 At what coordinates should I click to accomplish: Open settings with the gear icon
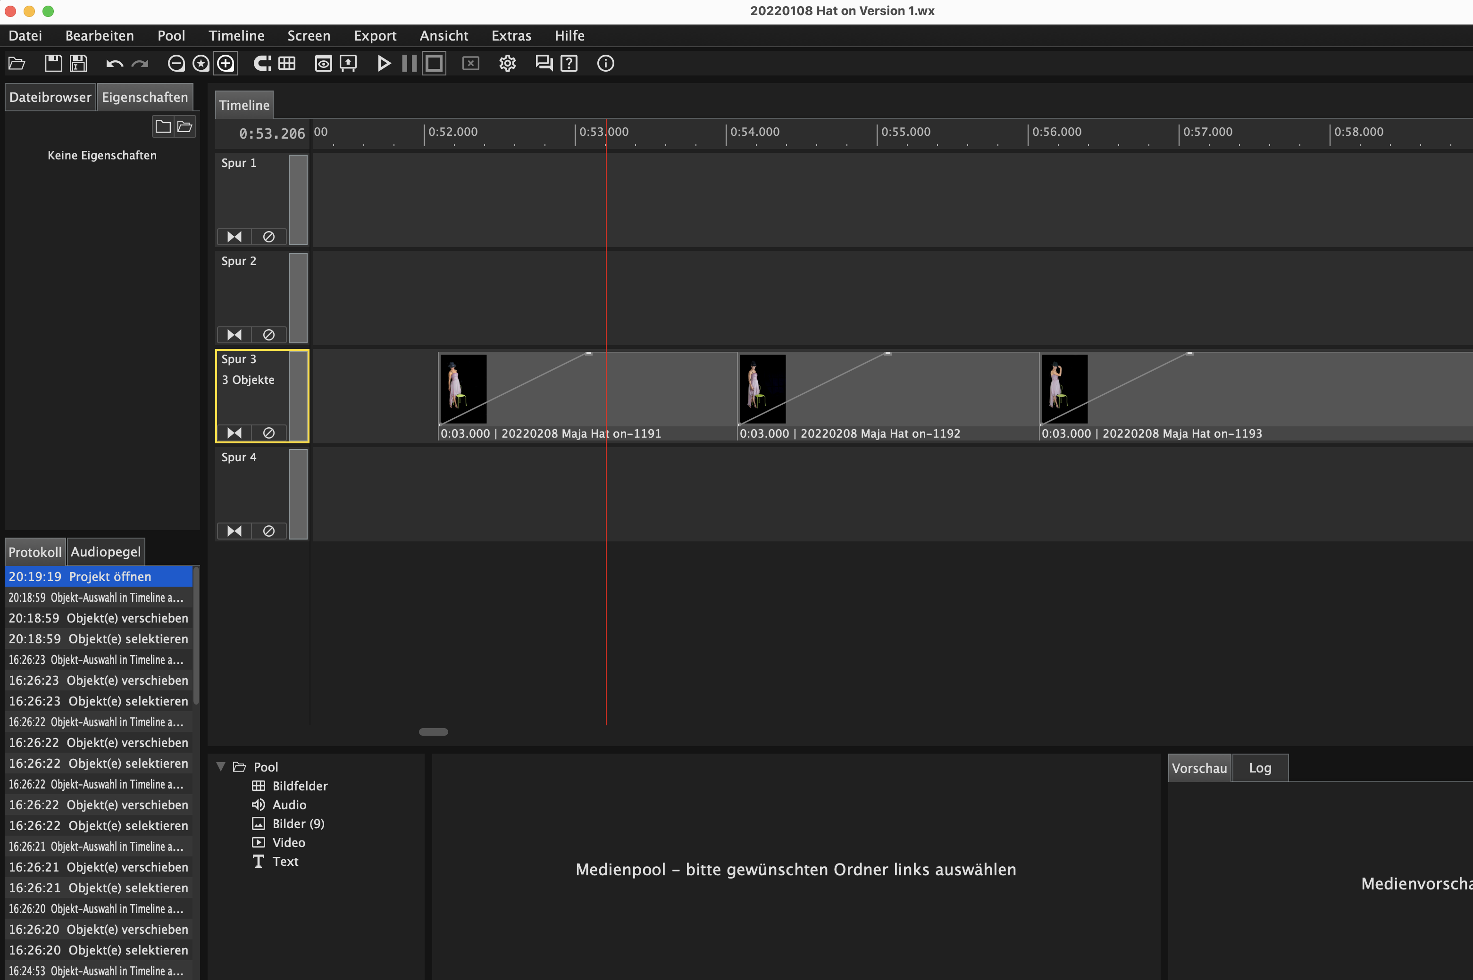click(x=507, y=63)
